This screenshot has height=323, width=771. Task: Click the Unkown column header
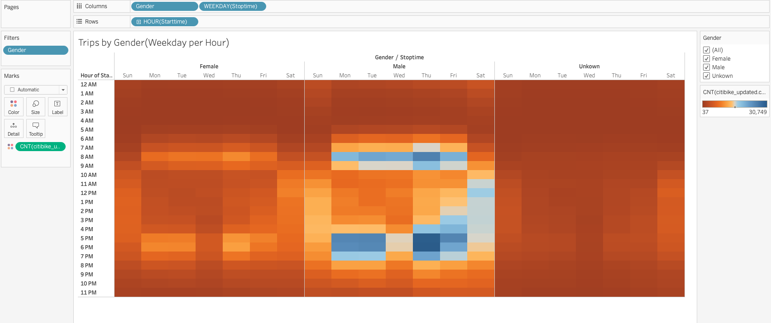pyautogui.click(x=589, y=66)
